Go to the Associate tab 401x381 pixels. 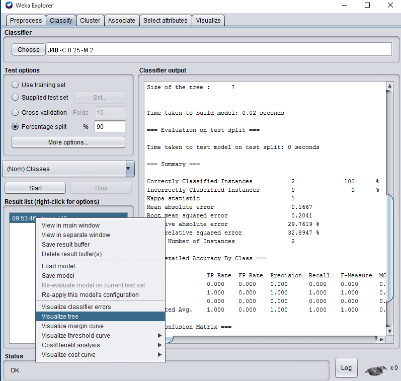point(121,21)
